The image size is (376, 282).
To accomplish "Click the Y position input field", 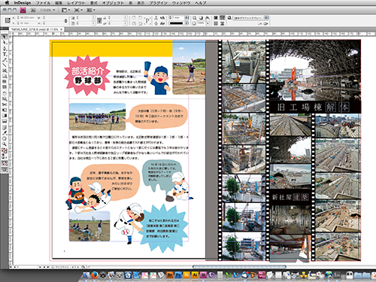I will [x=28, y=23].
